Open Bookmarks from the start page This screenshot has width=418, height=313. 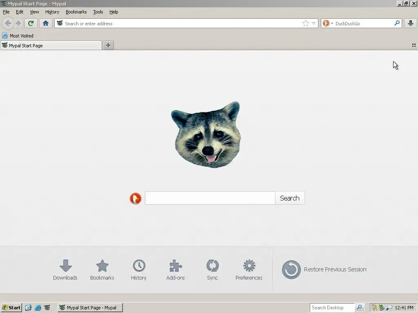102,270
